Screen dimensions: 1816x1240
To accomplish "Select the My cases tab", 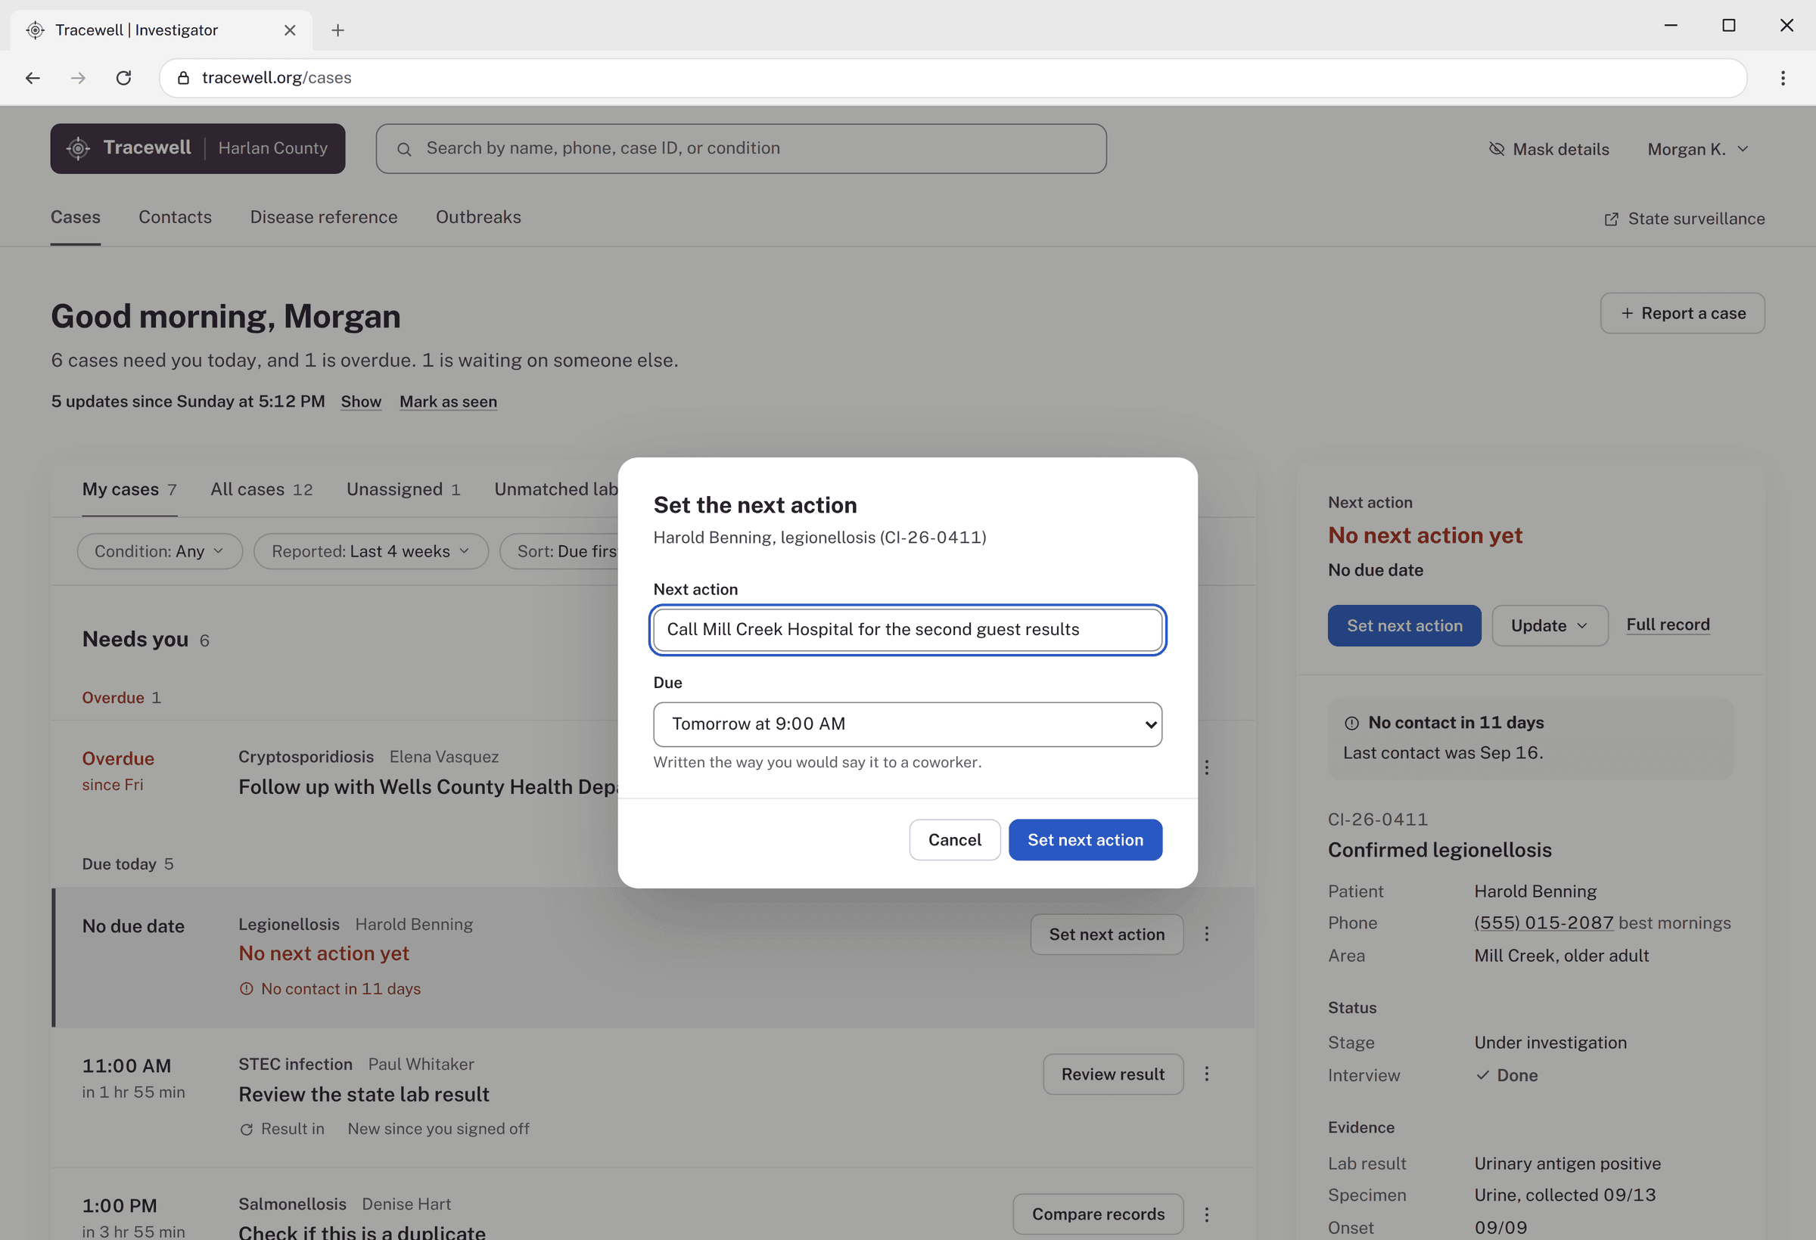I will tap(129, 490).
